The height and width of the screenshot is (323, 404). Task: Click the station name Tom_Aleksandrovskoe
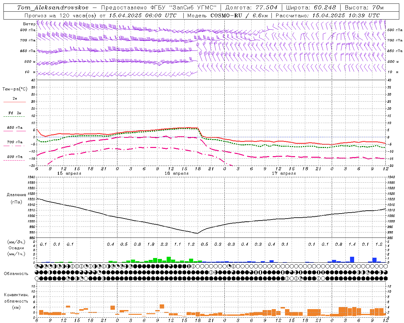(x=53, y=8)
